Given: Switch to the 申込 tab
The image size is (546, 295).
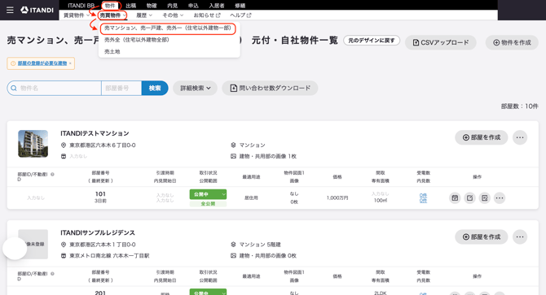Looking at the screenshot, I should pos(193,6).
